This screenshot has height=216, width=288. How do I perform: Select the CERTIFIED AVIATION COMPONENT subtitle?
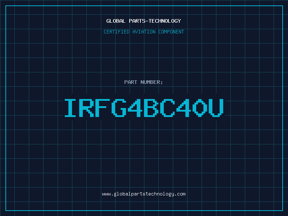(144, 32)
